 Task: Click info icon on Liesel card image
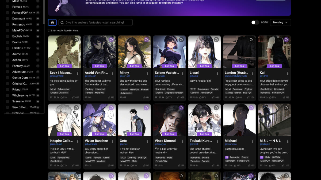(216, 40)
